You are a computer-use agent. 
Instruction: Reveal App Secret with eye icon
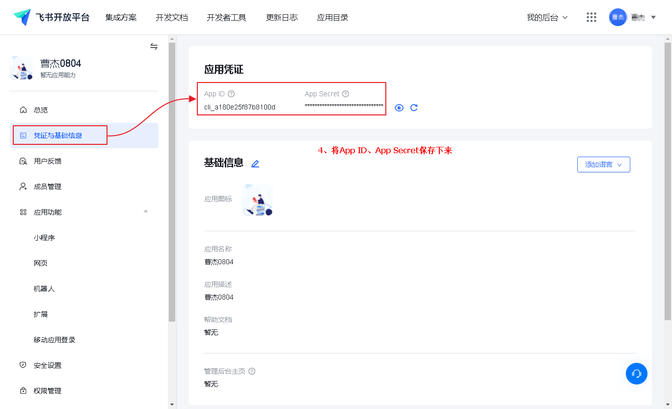click(399, 108)
